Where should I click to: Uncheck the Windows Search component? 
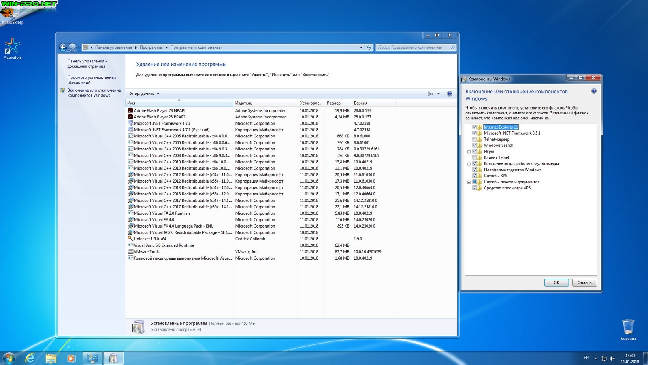[475, 145]
